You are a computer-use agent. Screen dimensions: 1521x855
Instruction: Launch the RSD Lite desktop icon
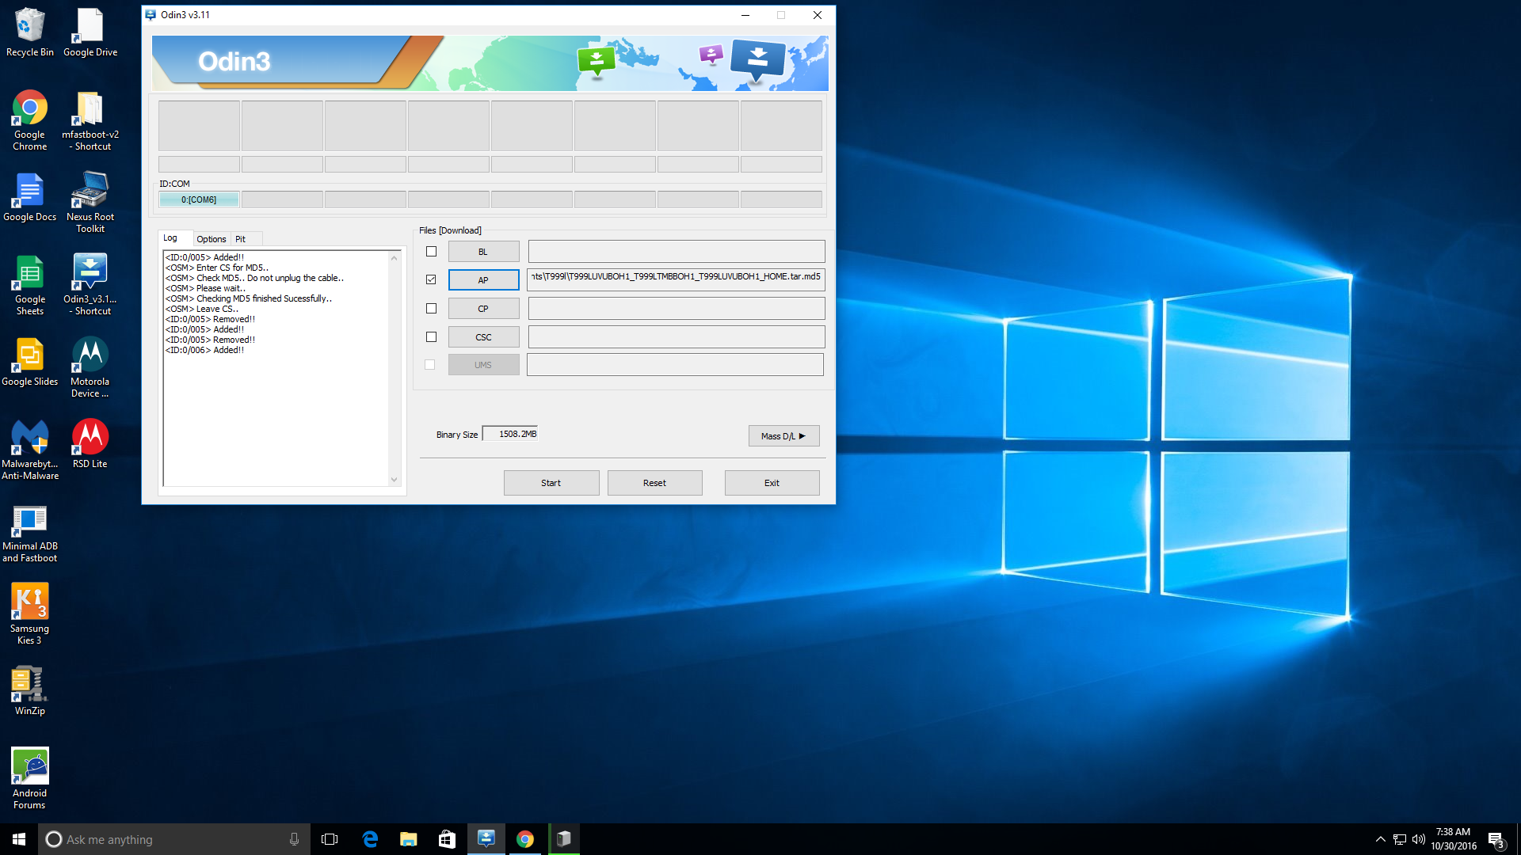[x=90, y=445]
